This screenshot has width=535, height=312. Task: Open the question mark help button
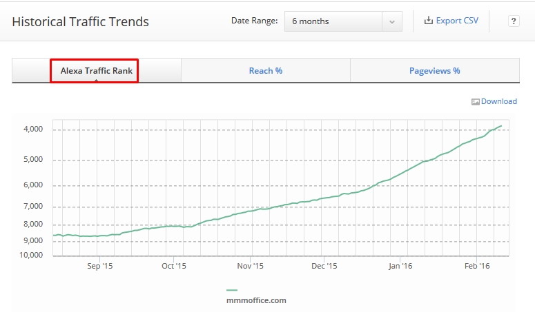(514, 21)
